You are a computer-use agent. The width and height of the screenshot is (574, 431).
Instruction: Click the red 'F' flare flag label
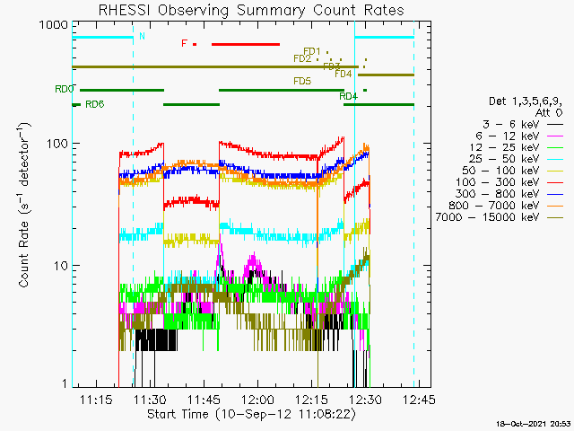[x=184, y=44]
